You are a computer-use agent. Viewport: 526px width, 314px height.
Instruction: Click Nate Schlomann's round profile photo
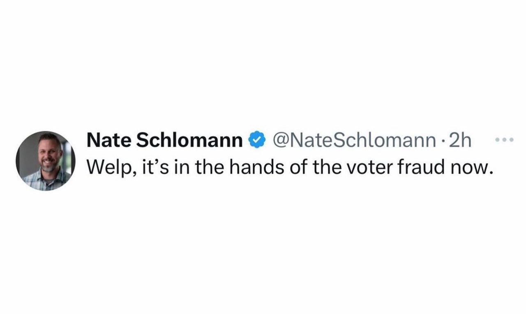coord(46,161)
